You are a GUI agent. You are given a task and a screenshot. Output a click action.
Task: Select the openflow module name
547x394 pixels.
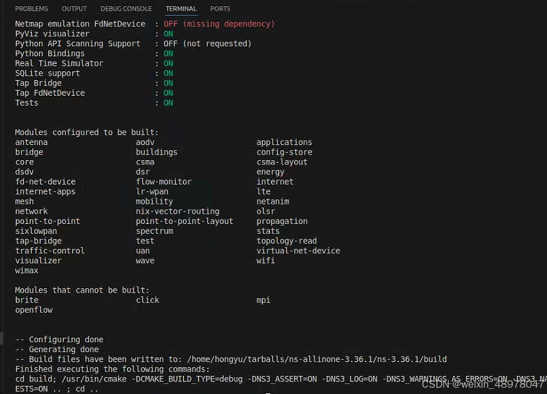[x=34, y=310]
